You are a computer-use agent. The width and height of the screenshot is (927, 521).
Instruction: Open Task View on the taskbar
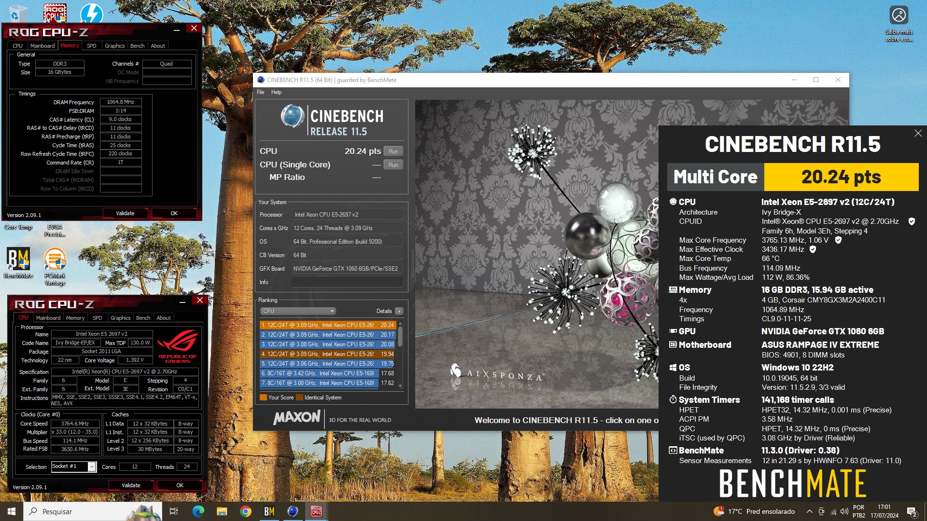click(174, 511)
